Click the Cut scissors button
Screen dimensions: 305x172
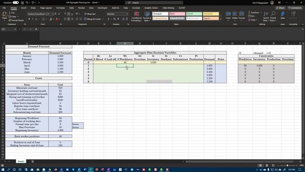tap(11, 13)
